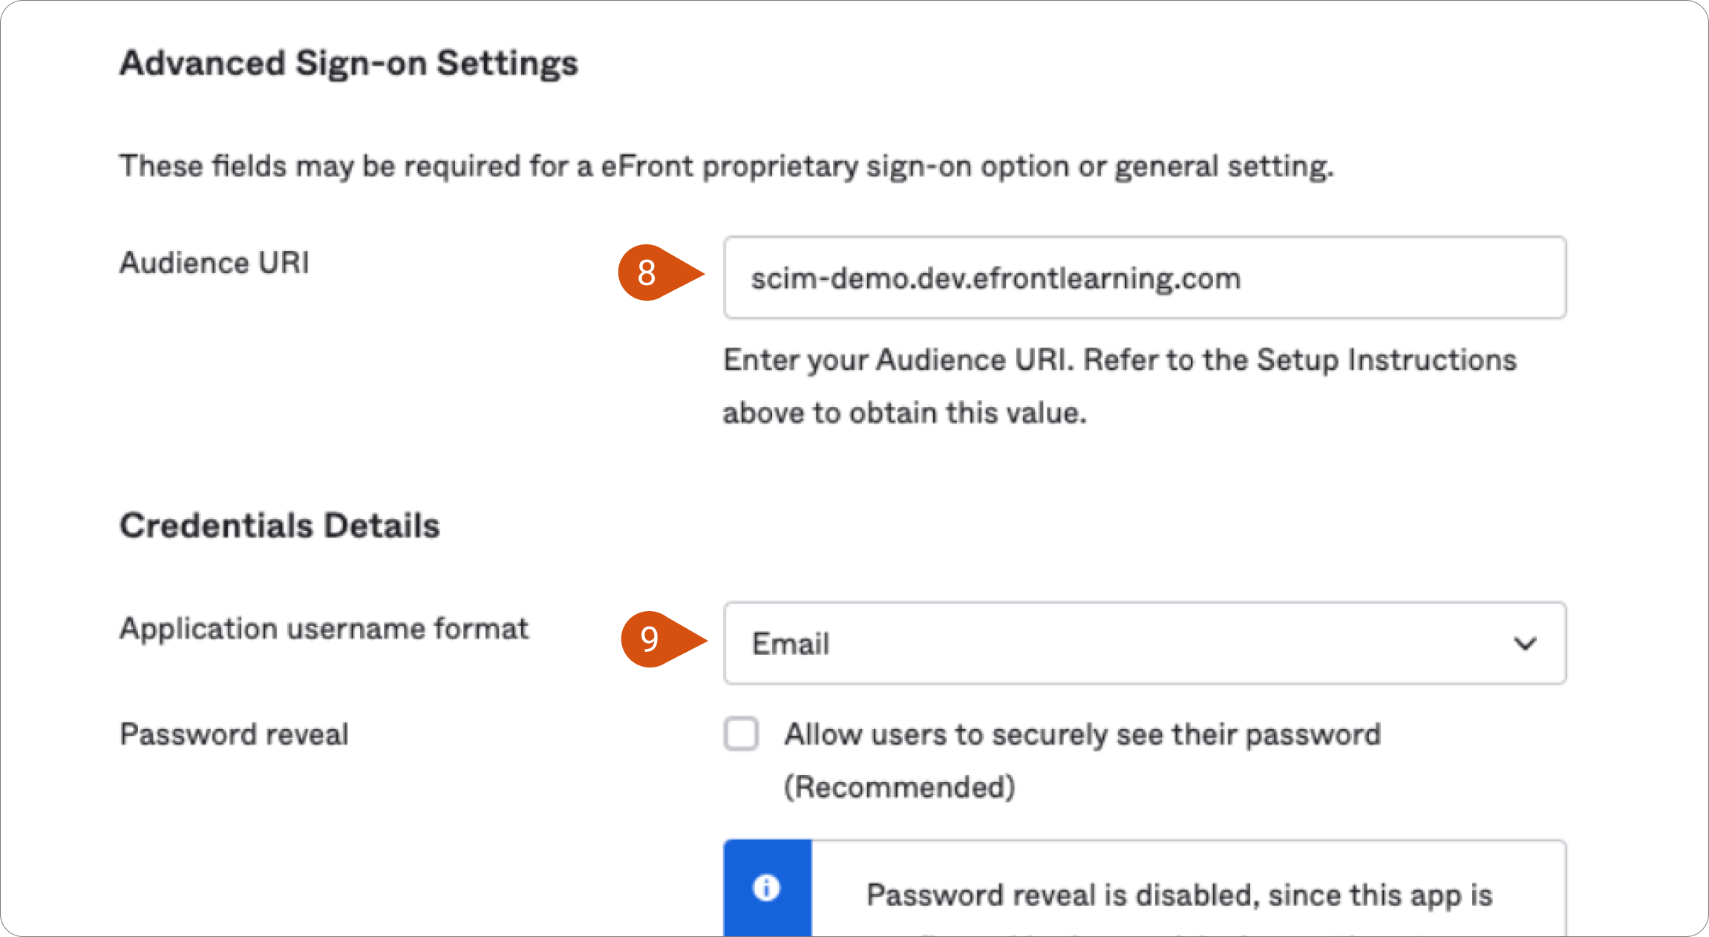Click the eFront proprietary sign-on description text
Screen dimensions: 1709x937
[x=727, y=166]
